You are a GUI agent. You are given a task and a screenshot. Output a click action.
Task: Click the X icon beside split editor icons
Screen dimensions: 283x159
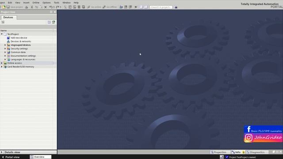[x=136, y=7]
